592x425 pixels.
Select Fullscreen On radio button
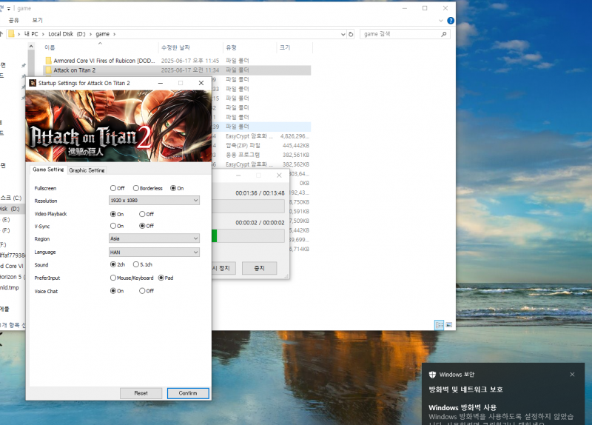[173, 188]
